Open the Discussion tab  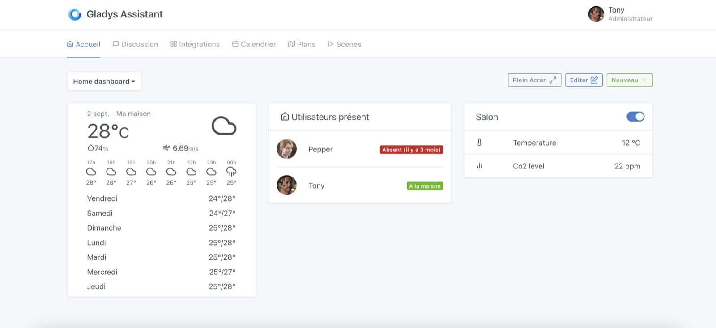tap(135, 44)
